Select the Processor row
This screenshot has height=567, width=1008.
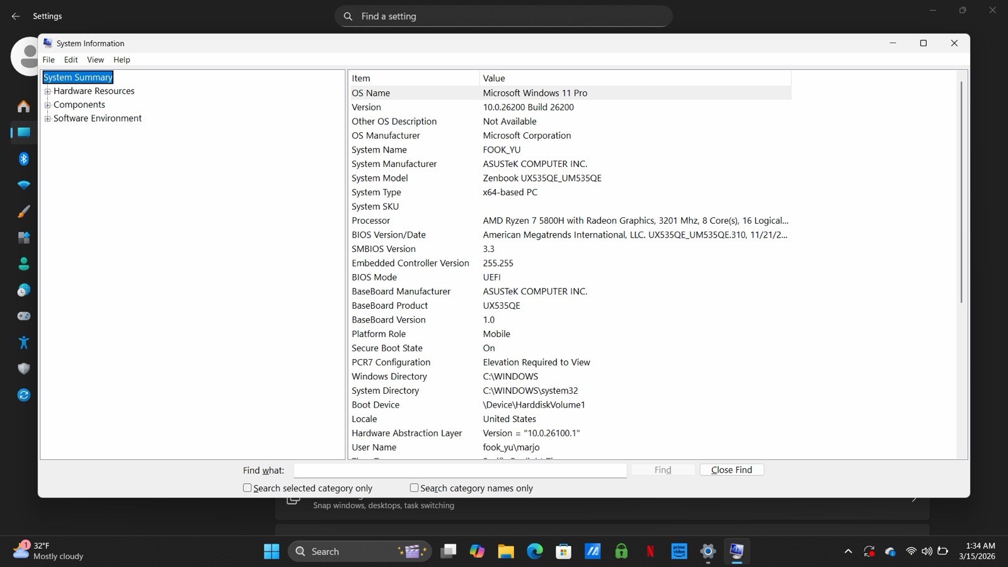tap(570, 220)
